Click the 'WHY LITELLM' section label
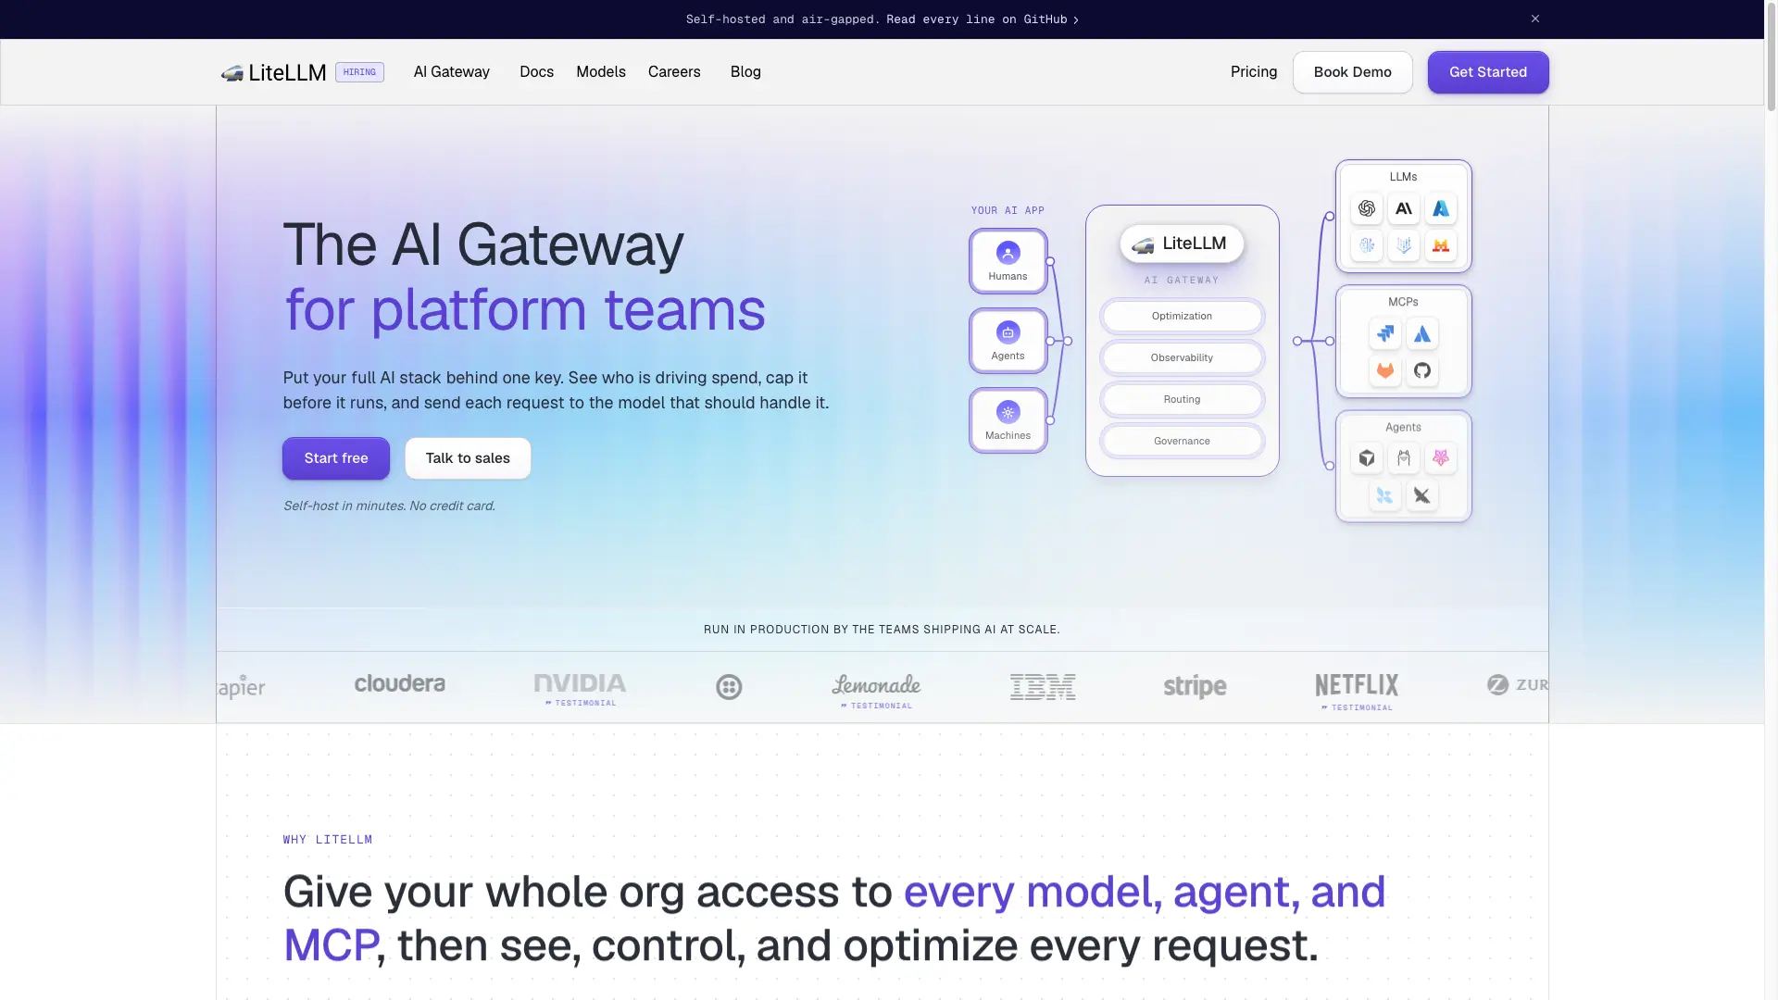Viewport: 1778px width, 1000px height. (x=328, y=840)
